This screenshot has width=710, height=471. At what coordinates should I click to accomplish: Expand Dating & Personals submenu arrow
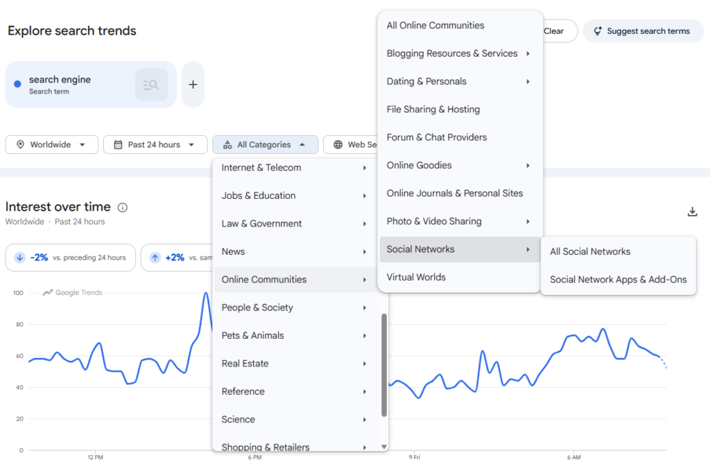tap(528, 82)
